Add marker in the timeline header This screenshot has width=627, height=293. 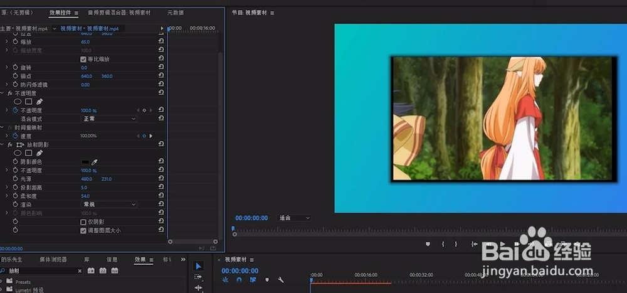coord(267,280)
